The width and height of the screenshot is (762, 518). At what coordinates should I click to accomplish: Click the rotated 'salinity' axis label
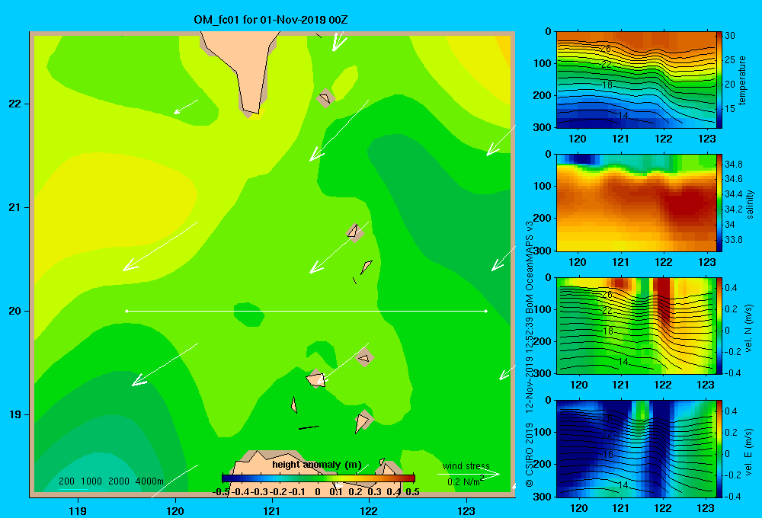tap(750, 204)
